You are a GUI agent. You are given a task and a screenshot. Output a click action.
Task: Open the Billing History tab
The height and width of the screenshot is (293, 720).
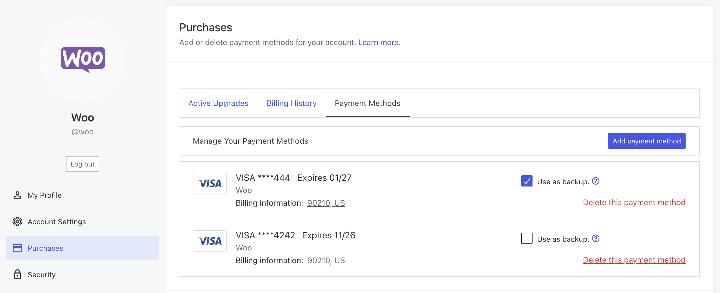tap(291, 103)
